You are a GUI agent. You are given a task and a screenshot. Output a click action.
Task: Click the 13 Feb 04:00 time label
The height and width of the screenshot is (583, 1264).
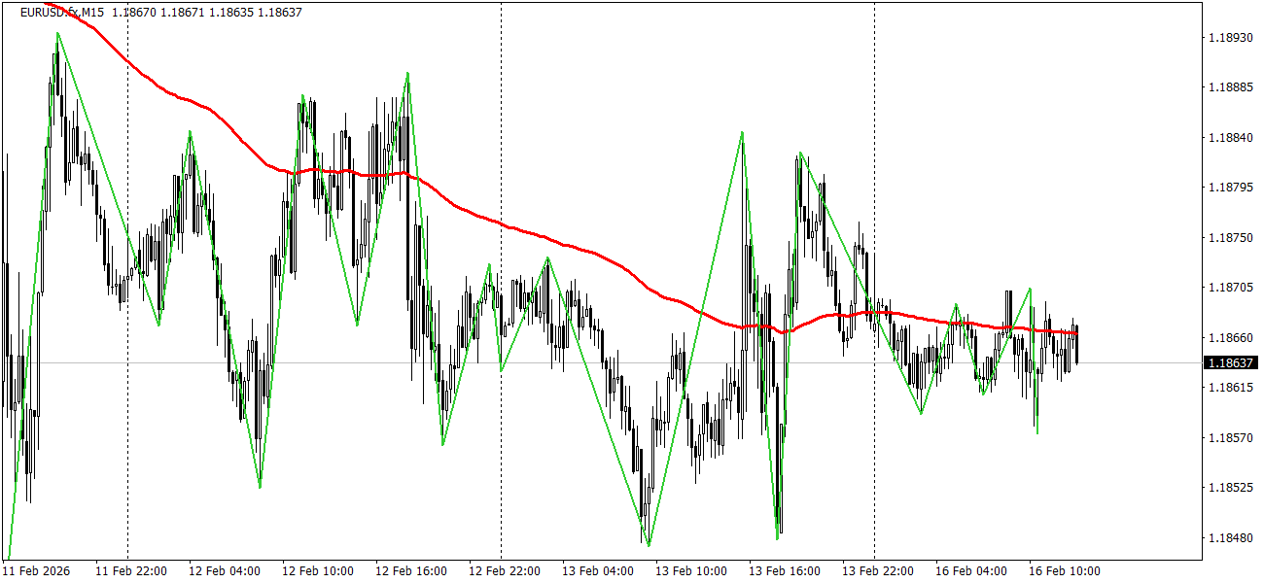click(x=598, y=571)
